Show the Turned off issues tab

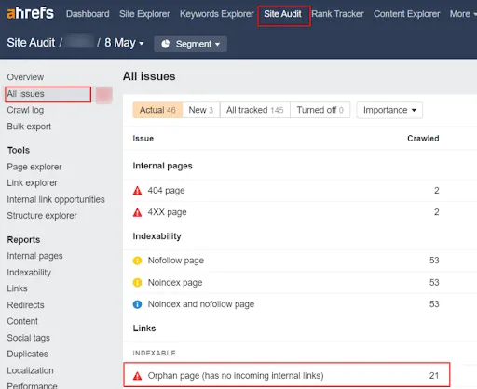320,110
